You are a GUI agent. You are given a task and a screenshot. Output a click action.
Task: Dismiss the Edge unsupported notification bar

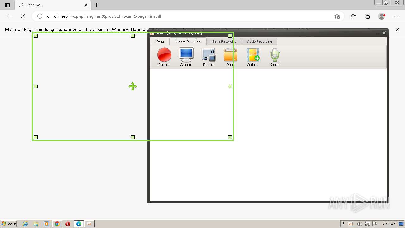[x=397, y=29]
